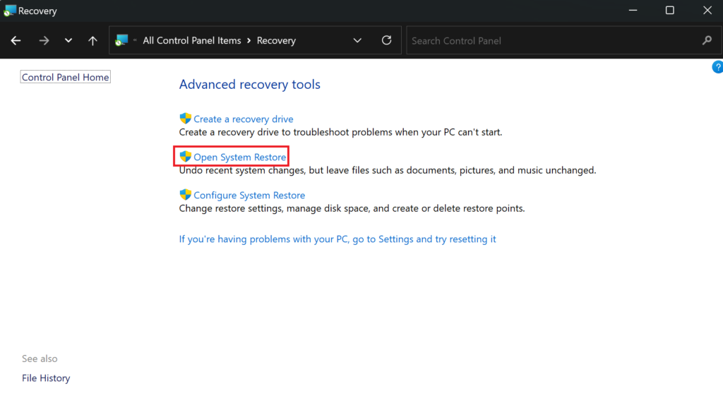The height and width of the screenshot is (396, 723).
Task: Open Configure System Restore link
Action: (x=249, y=196)
